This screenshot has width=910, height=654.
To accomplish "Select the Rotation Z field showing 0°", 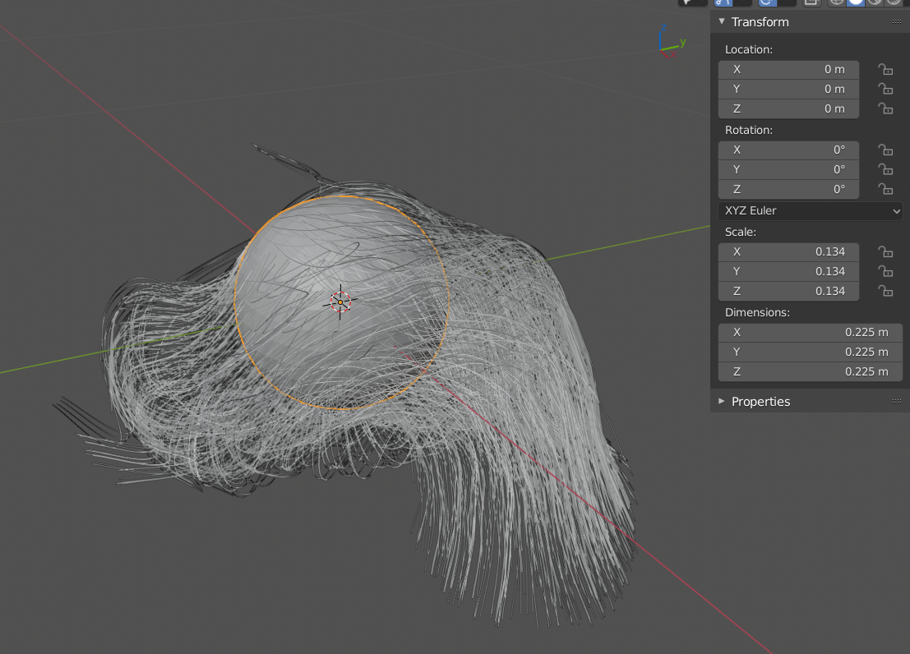I will pyautogui.click(x=788, y=189).
